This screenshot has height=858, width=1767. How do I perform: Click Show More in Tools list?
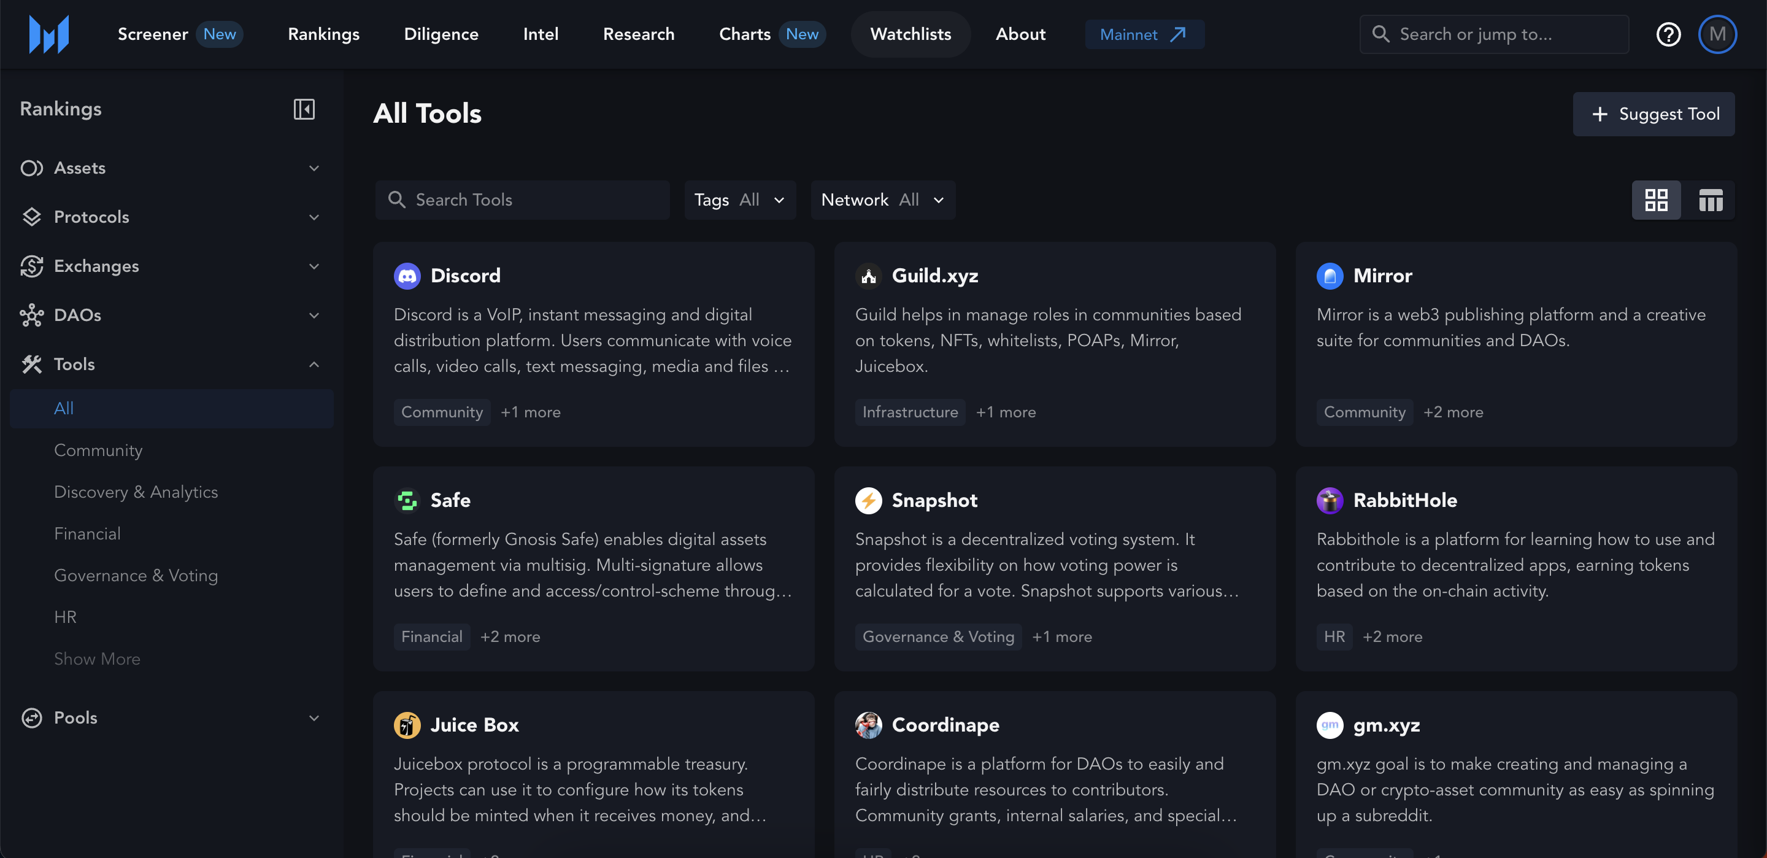click(x=97, y=659)
